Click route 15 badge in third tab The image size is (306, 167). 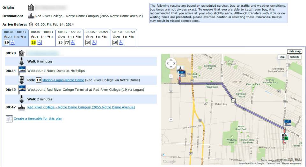[60, 42]
